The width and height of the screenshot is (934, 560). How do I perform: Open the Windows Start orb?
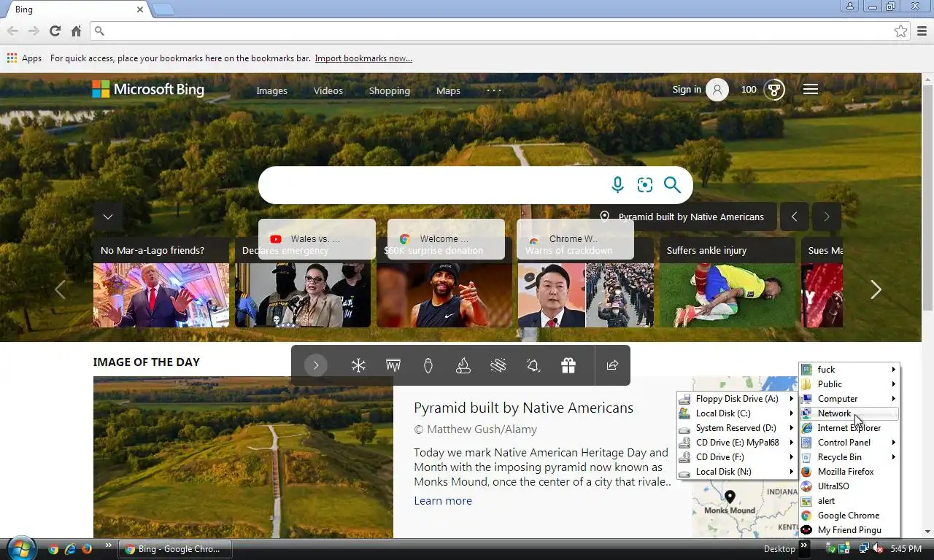[x=21, y=548]
